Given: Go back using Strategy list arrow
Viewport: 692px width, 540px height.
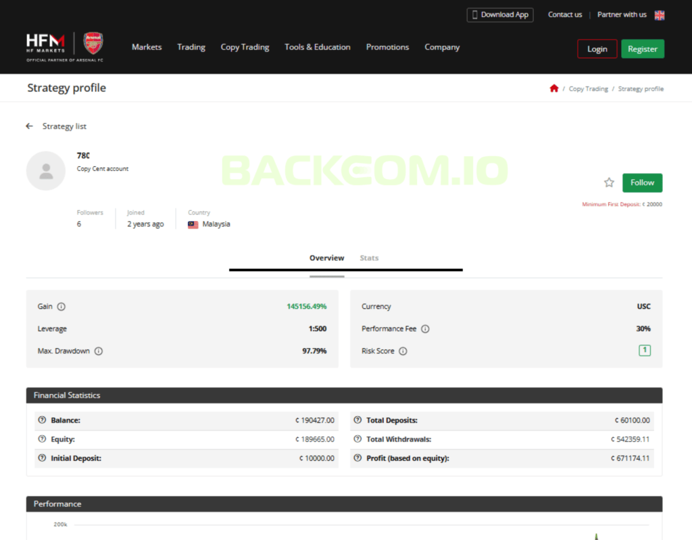Looking at the screenshot, I should [30, 126].
